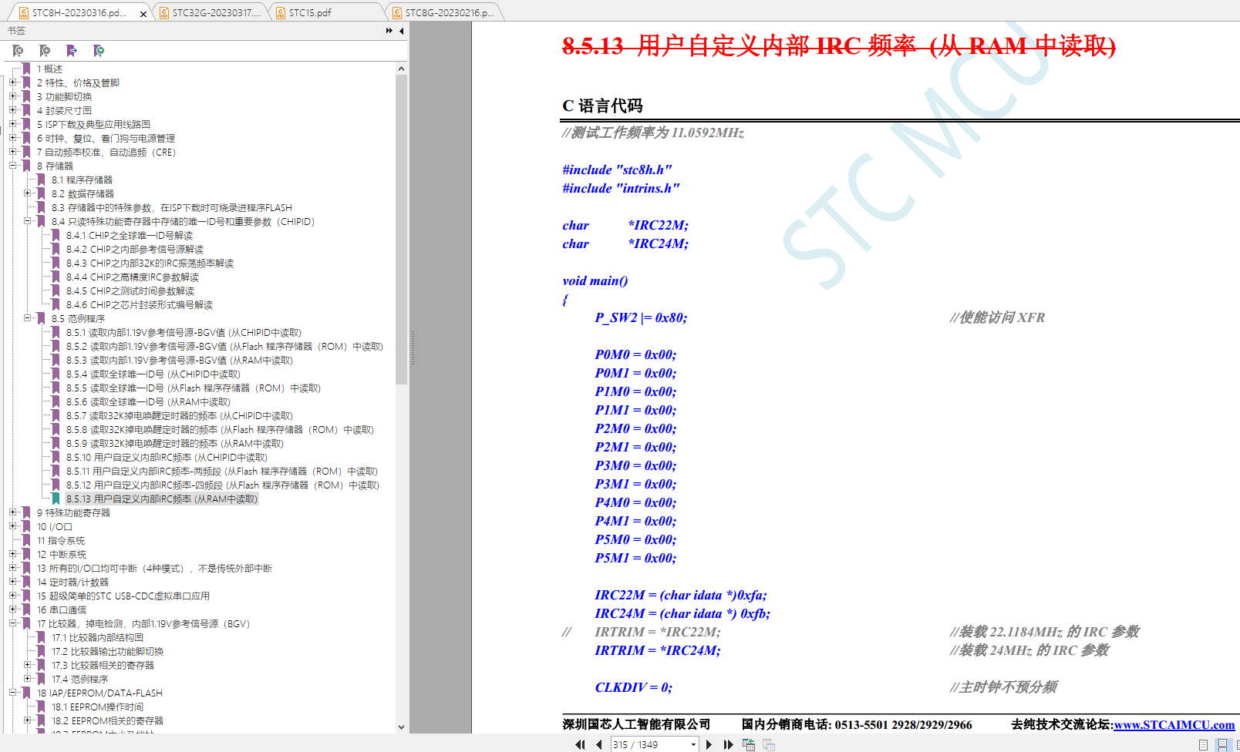This screenshot has width=1240, height=752.
Task: Click the greyed go to next view icon
Action: click(768, 744)
